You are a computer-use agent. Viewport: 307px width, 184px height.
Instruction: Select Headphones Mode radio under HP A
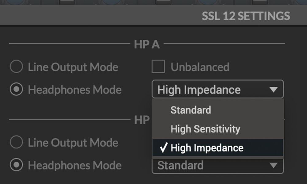tap(16, 90)
